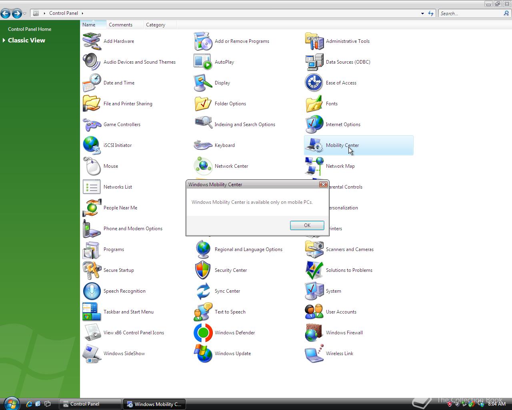Open the Sync Center icon
The image size is (512, 410).
coord(203,291)
